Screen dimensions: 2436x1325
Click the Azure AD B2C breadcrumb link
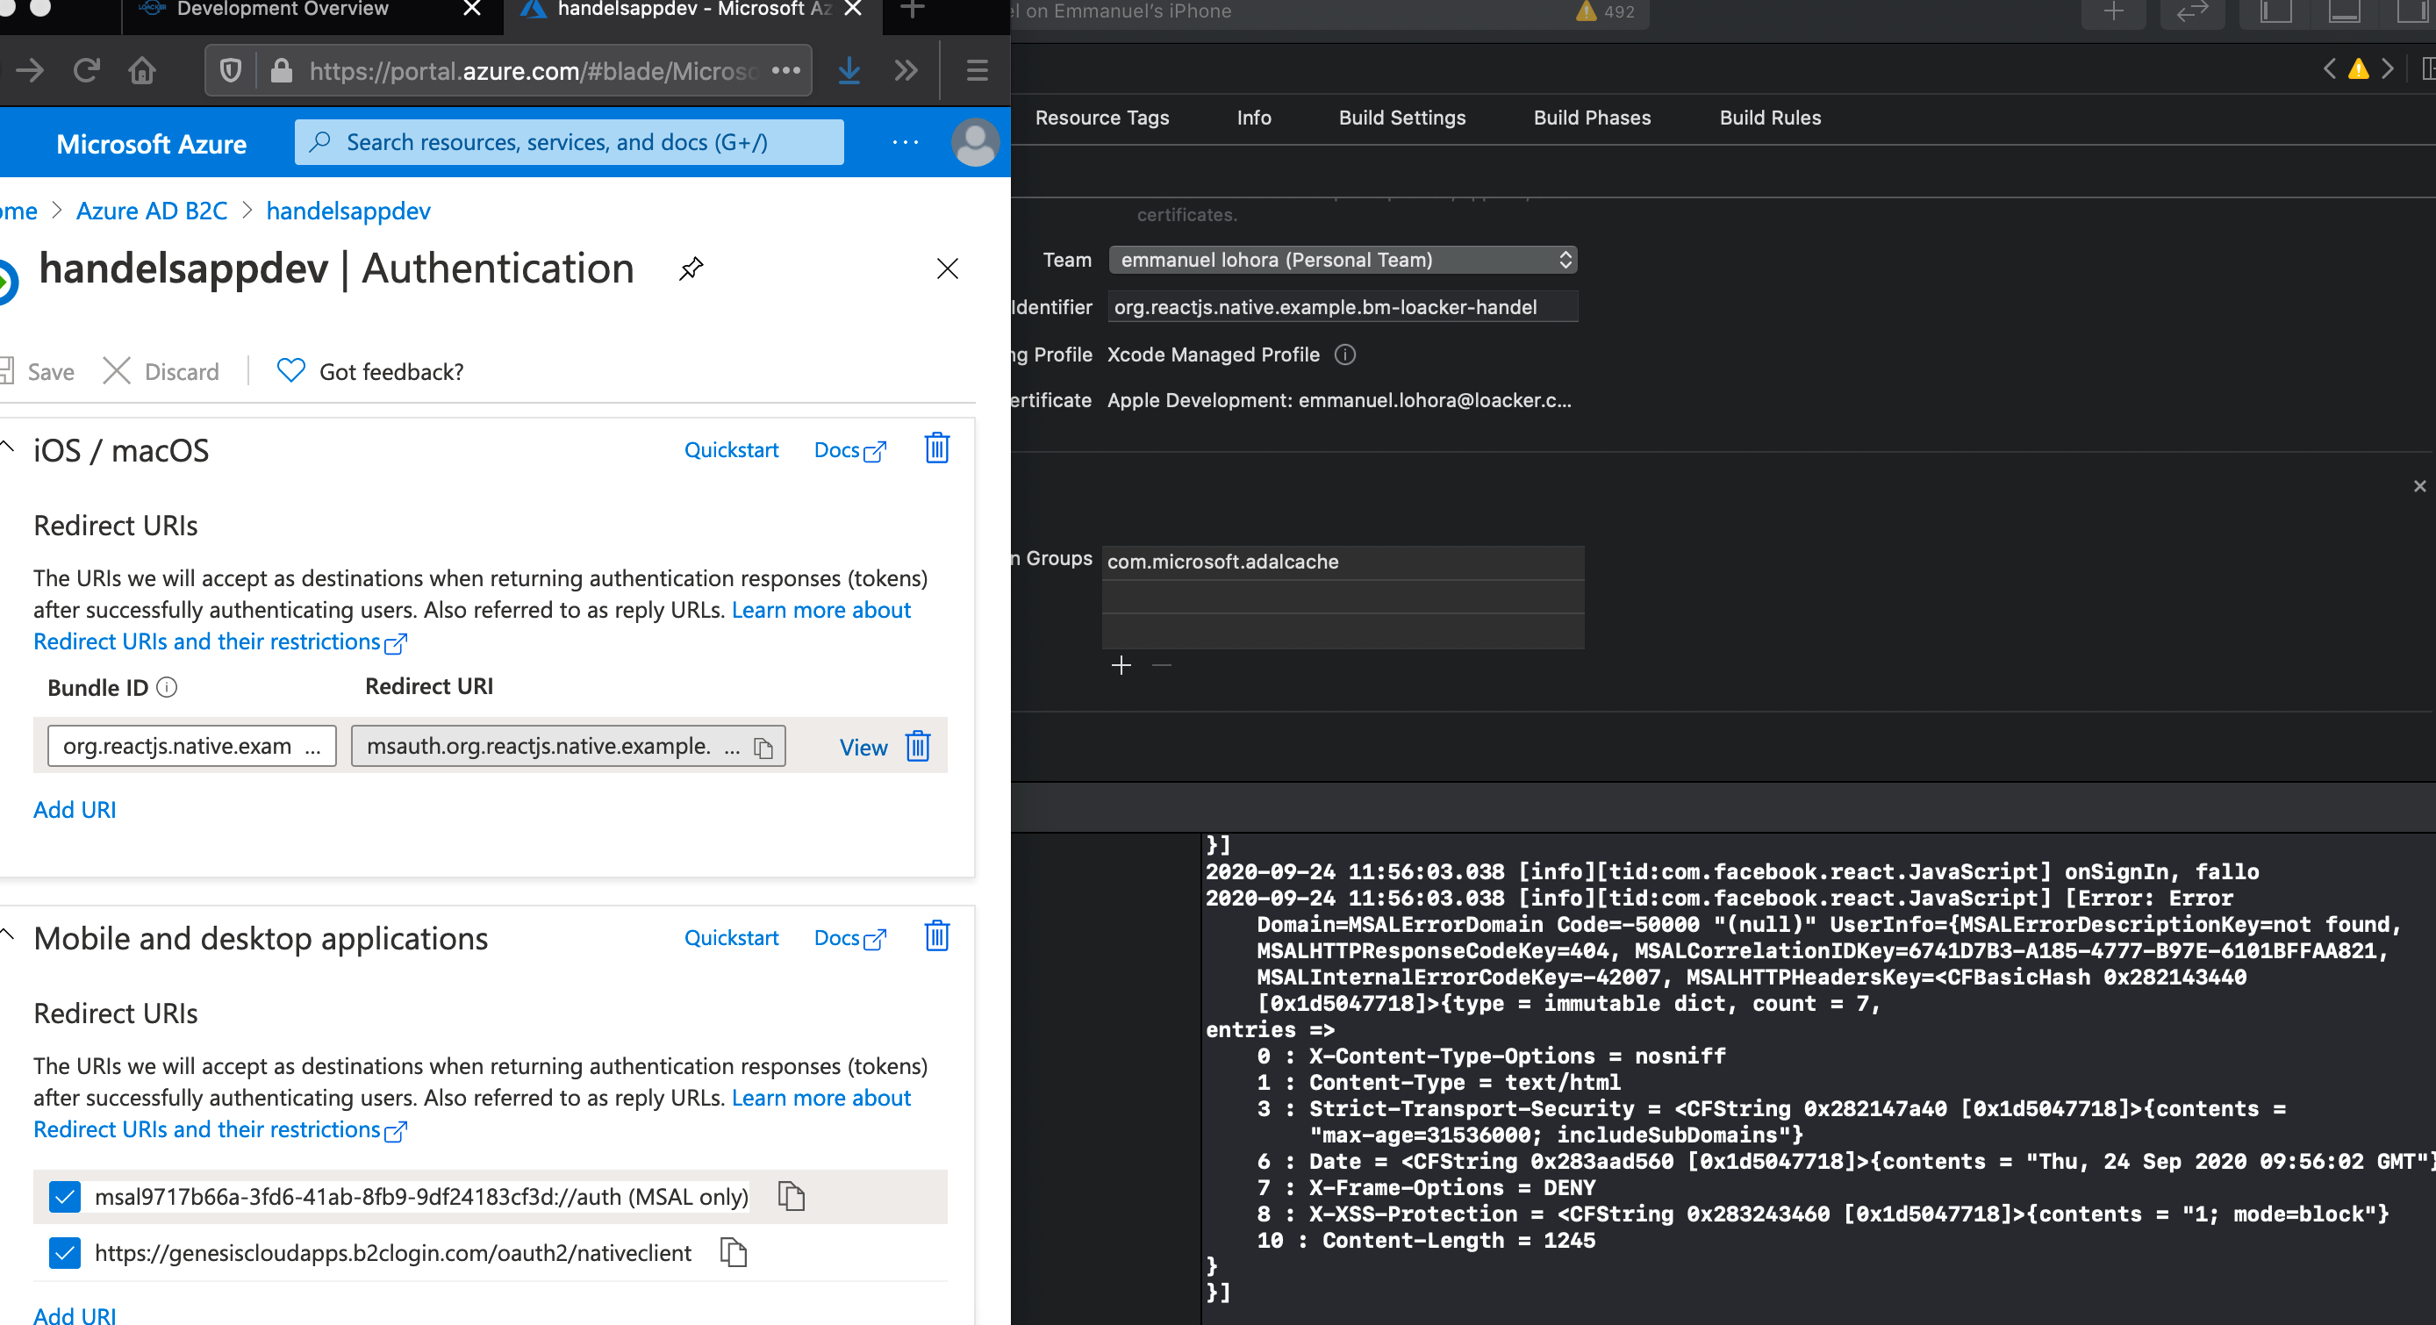click(151, 210)
